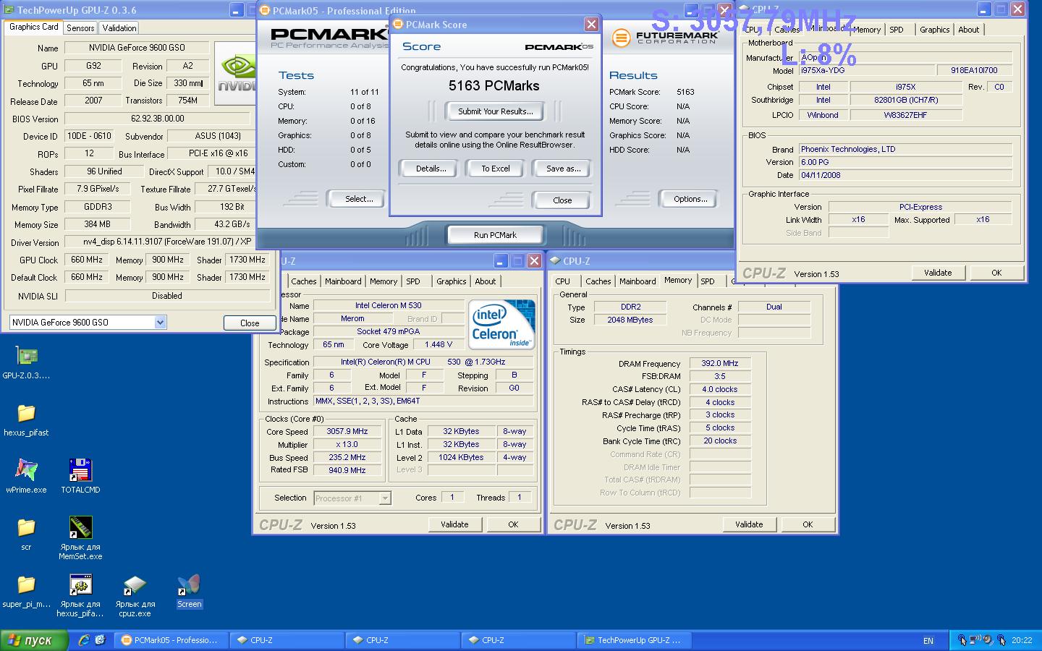Click the Futuremark Corporation logo
The height and width of the screenshot is (651, 1042).
click(664, 38)
